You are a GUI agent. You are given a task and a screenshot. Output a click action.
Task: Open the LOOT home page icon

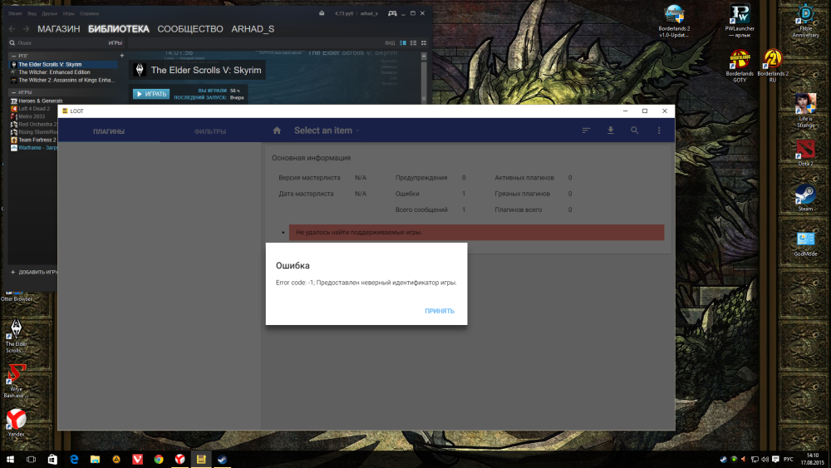coord(277,131)
